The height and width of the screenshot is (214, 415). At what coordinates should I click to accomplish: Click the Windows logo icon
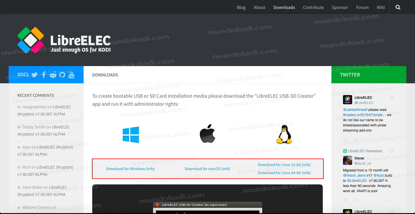(x=131, y=135)
